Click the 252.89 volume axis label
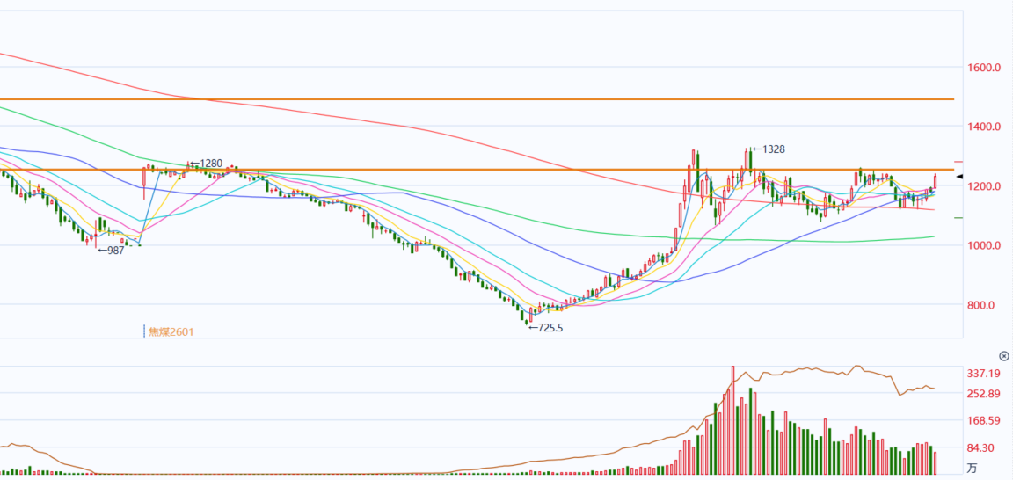Viewport: 1013px width, 480px height. click(x=983, y=394)
